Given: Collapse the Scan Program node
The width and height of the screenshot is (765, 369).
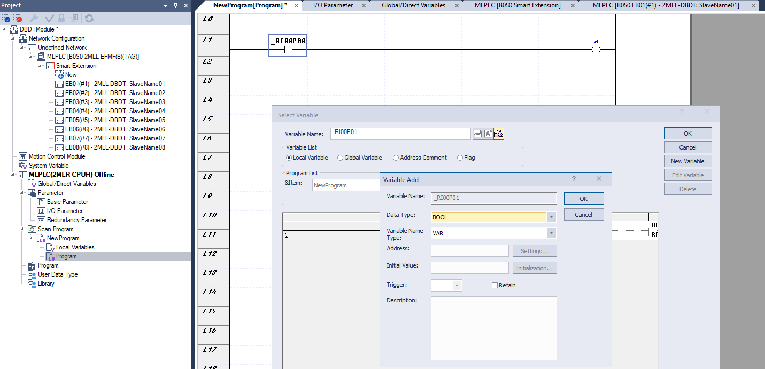Looking at the screenshot, I should pos(22,229).
